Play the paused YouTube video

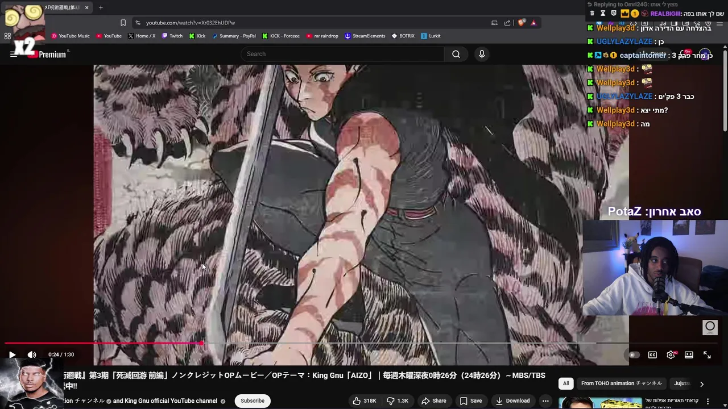click(x=12, y=354)
